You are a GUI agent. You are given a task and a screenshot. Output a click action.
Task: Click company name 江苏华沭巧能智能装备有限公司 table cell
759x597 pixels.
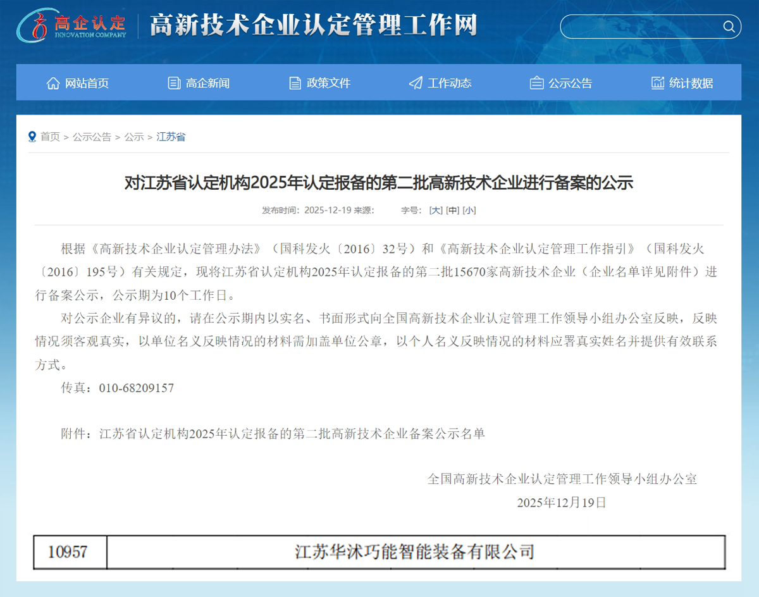[x=415, y=552]
